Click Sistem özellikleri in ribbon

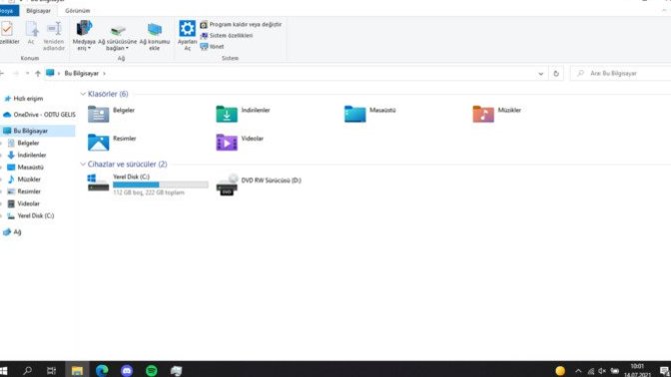pyautogui.click(x=227, y=36)
